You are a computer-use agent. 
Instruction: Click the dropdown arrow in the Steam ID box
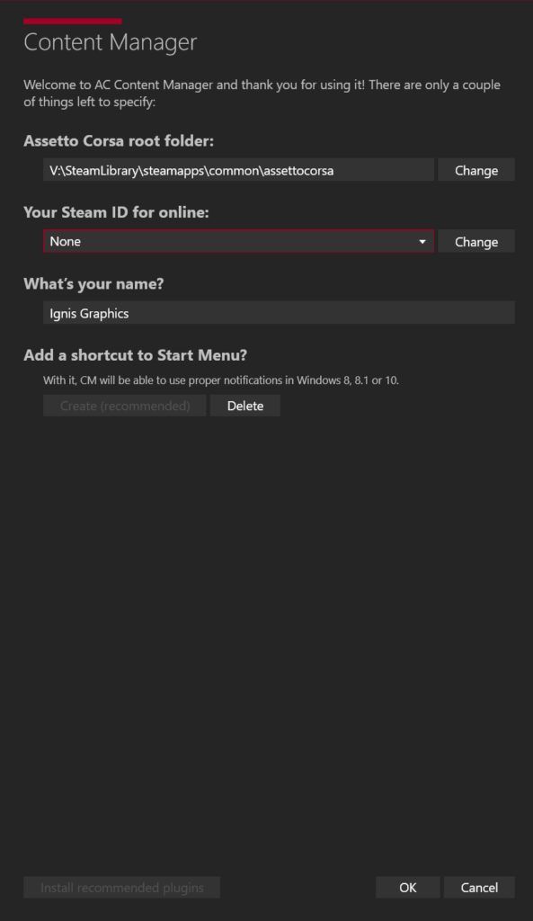[422, 241]
